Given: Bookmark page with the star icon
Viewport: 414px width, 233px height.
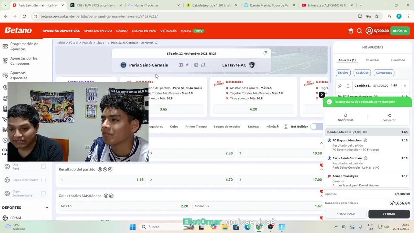Looking at the screenshot, I should click(377, 16).
